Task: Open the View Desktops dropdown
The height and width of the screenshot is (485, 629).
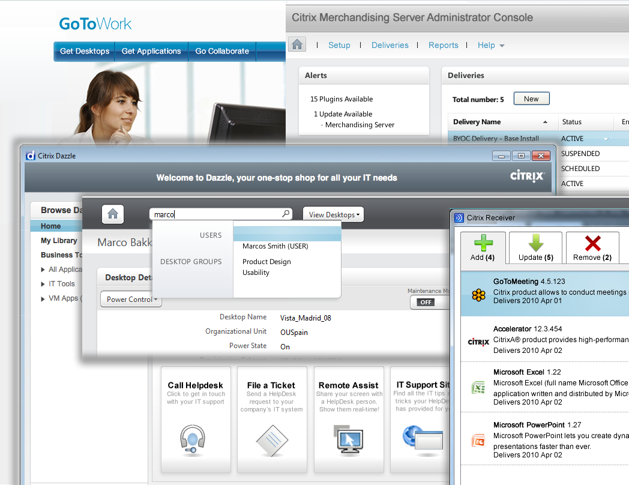Action: click(333, 215)
